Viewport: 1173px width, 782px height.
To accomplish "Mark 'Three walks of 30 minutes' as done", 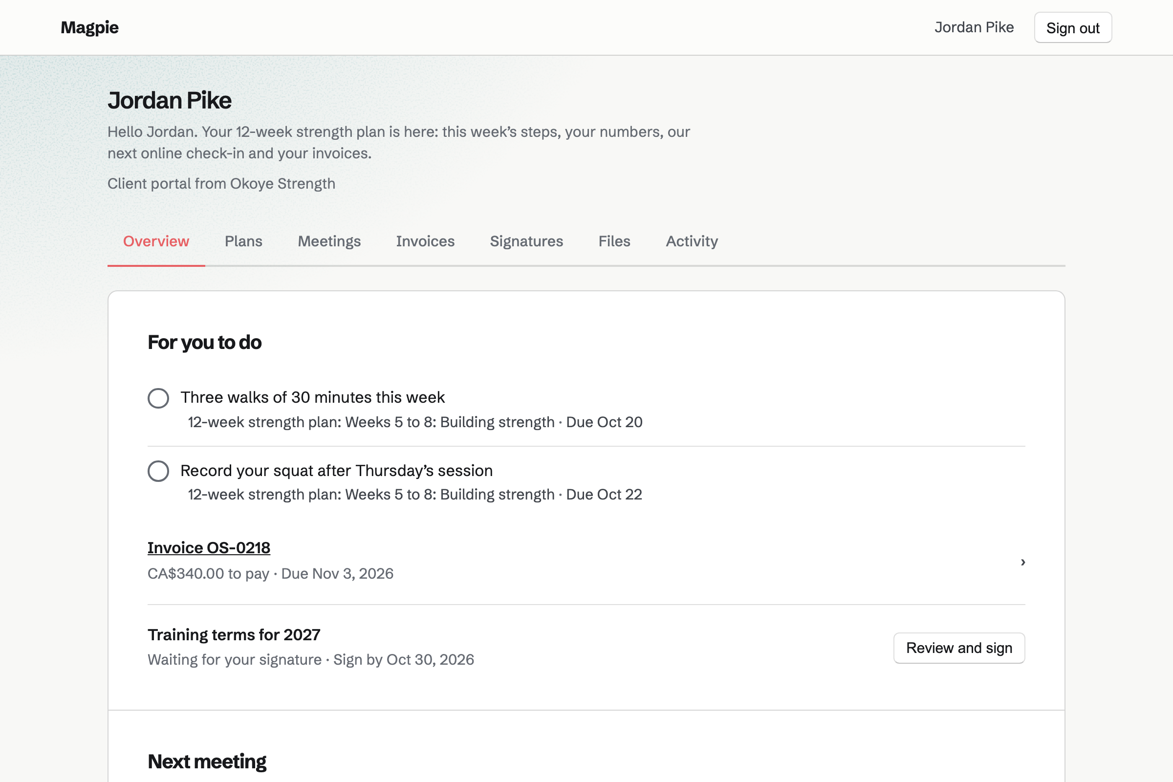I will pos(158,398).
